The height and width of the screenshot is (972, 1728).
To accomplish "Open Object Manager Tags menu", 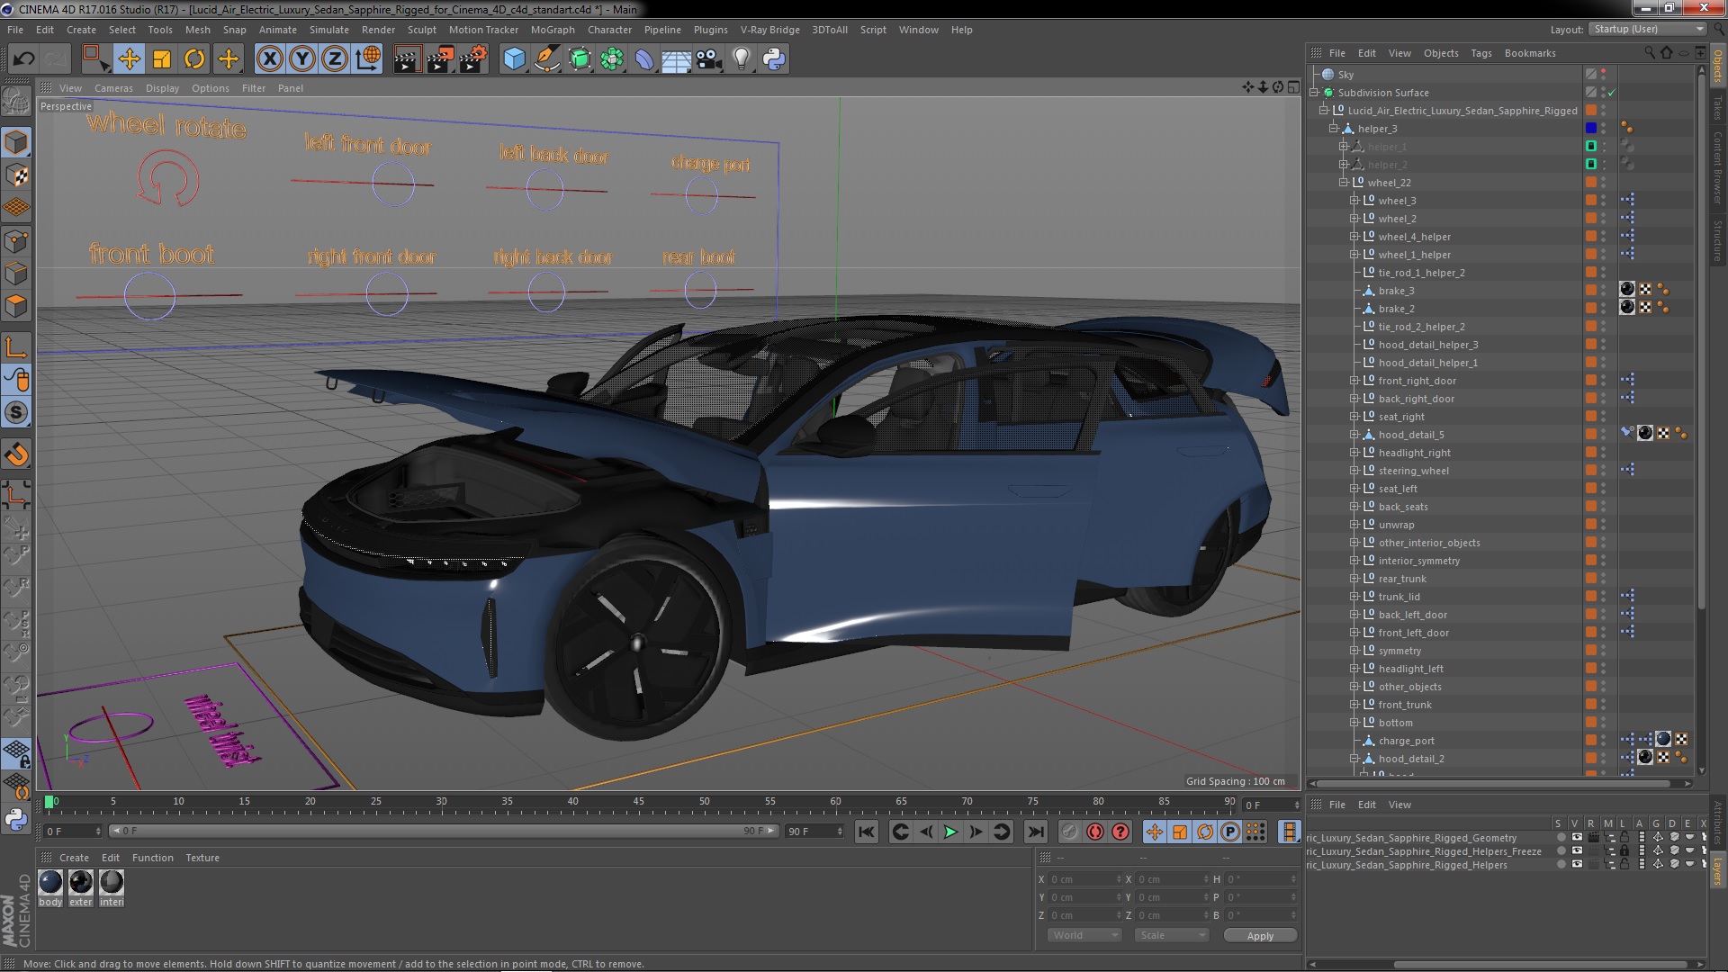I will pos(1480,53).
